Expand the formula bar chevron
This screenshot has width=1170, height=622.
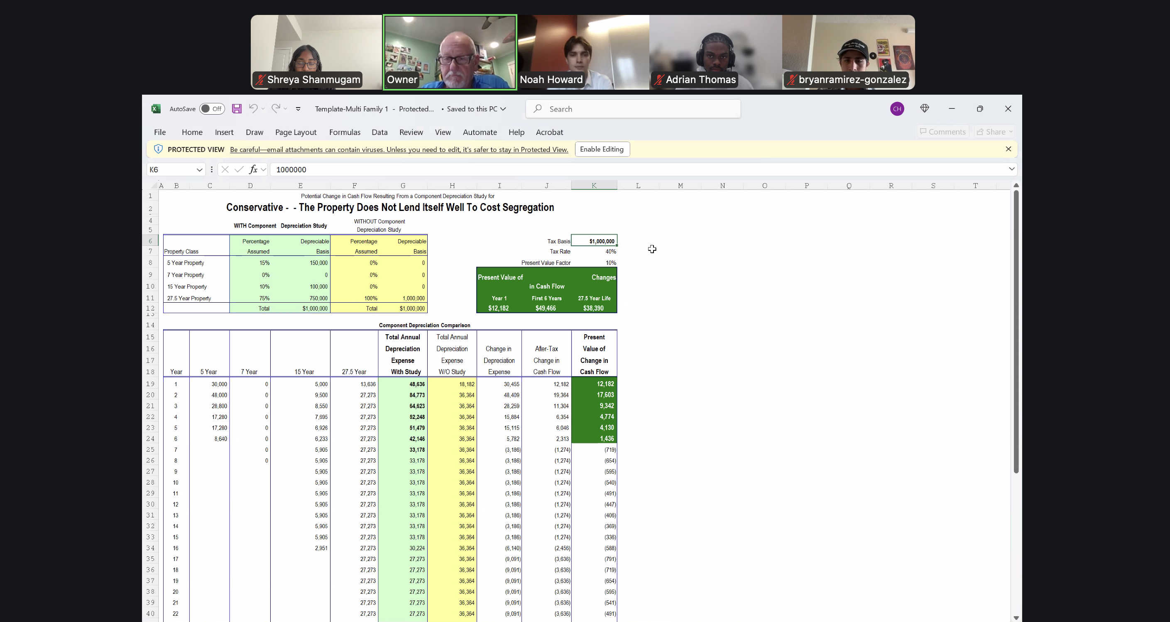tap(1011, 169)
